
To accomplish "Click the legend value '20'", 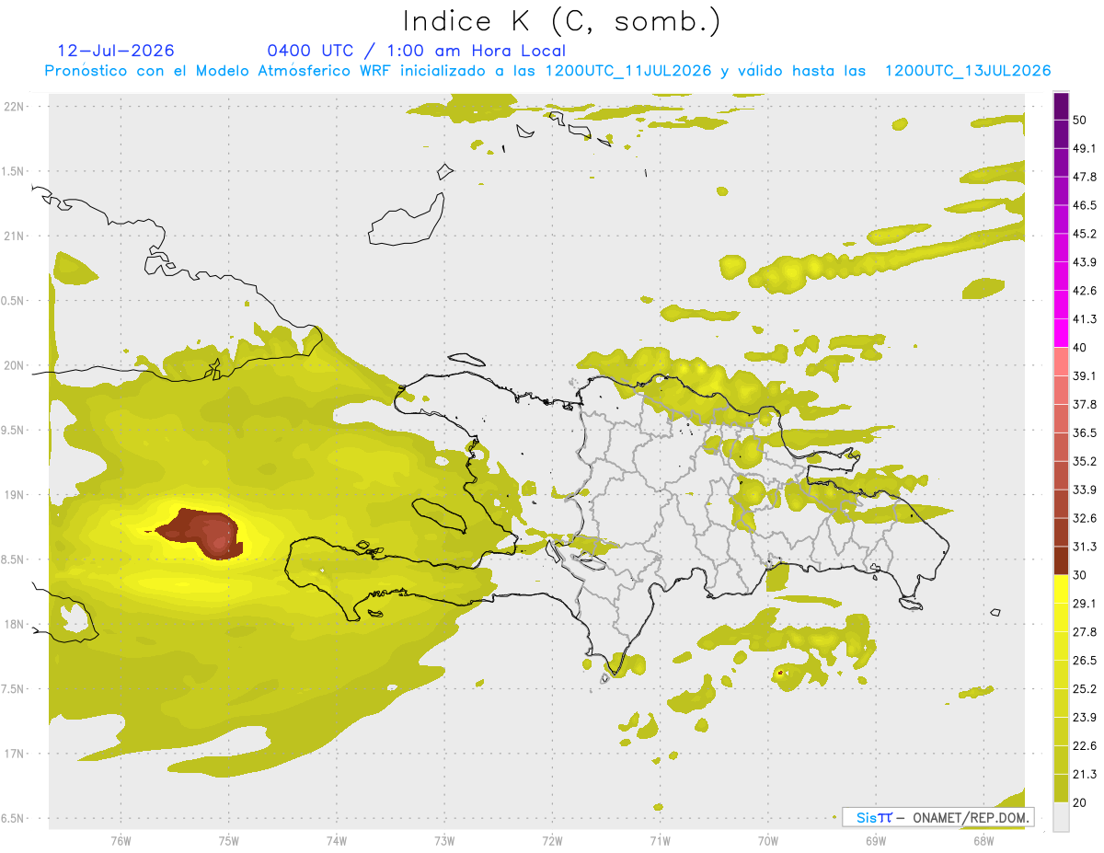I will click(x=1079, y=802).
